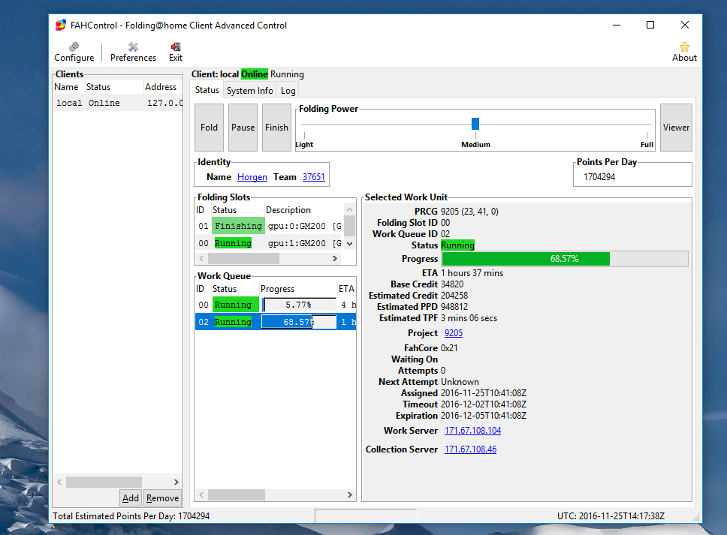Image resolution: width=727 pixels, height=535 pixels.
Task: Click the Clients list horizontal scrollbar thumb
Action: [x=104, y=482]
